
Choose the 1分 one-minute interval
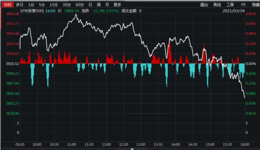(x=31, y=5)
